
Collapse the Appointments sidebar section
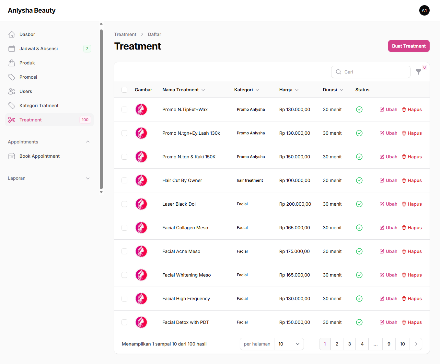88,142
